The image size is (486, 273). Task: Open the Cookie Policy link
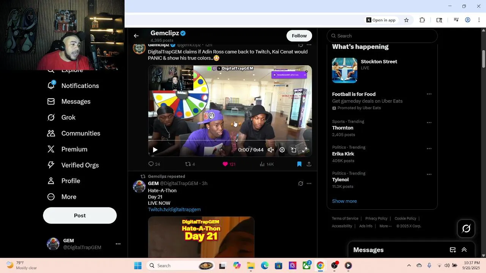click(405, 218)
